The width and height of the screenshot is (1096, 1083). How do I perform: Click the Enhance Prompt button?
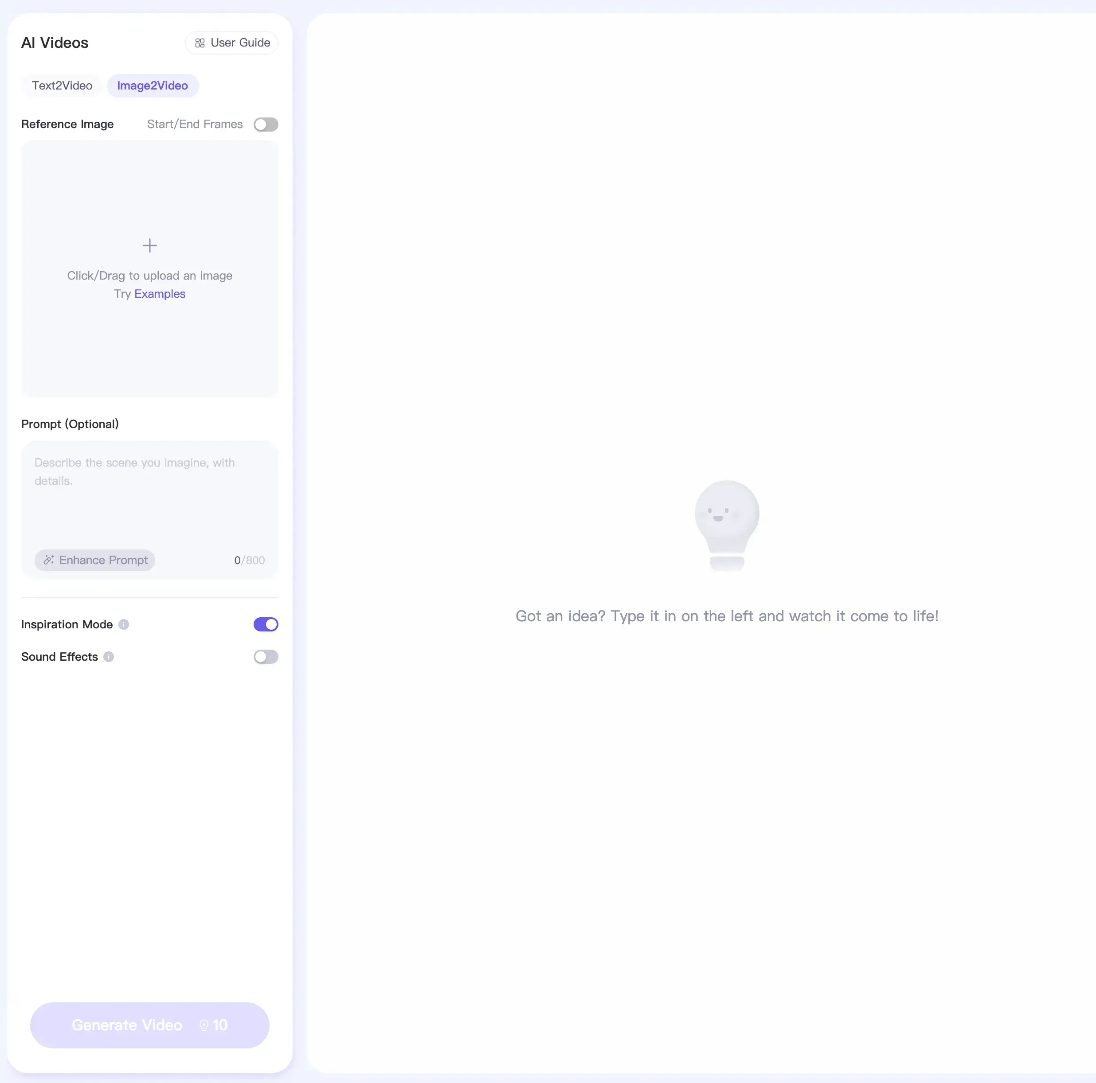94,559
